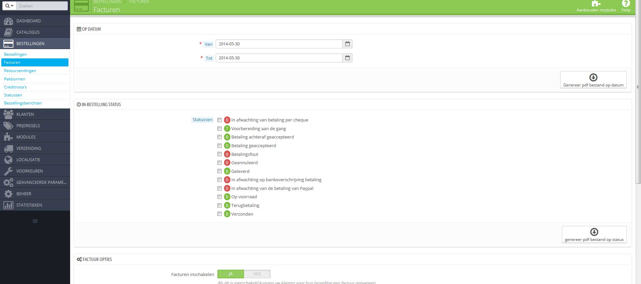Click the Beheer gear icon
641x284 pixels.
click(8, 194)
